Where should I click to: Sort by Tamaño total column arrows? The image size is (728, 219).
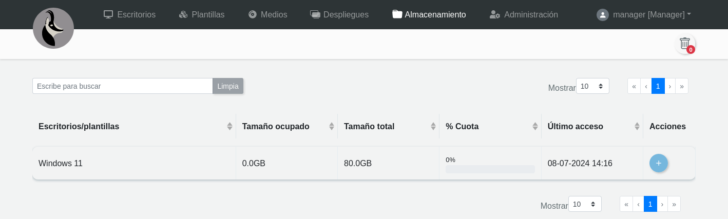(433, 126)
